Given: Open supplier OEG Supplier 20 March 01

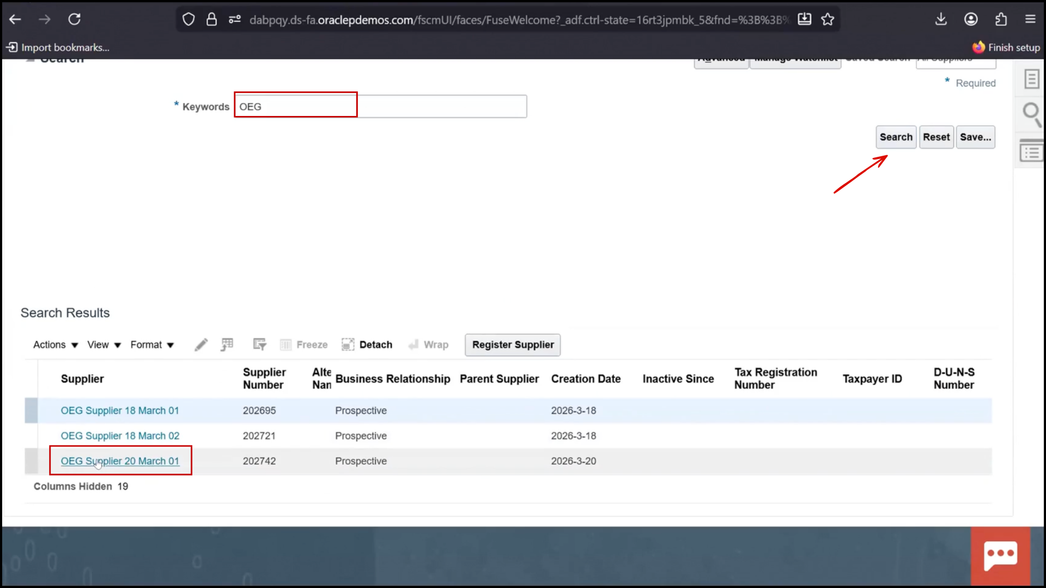Looking at the screenshot, I should pos(120,461).
